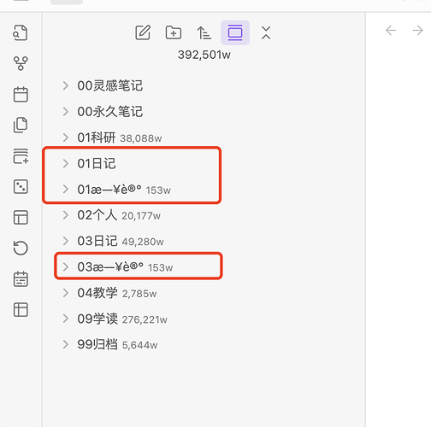Open today's daily note calendar icon
The height and width of the screenshot is (427, 431).
pos(21,94)
